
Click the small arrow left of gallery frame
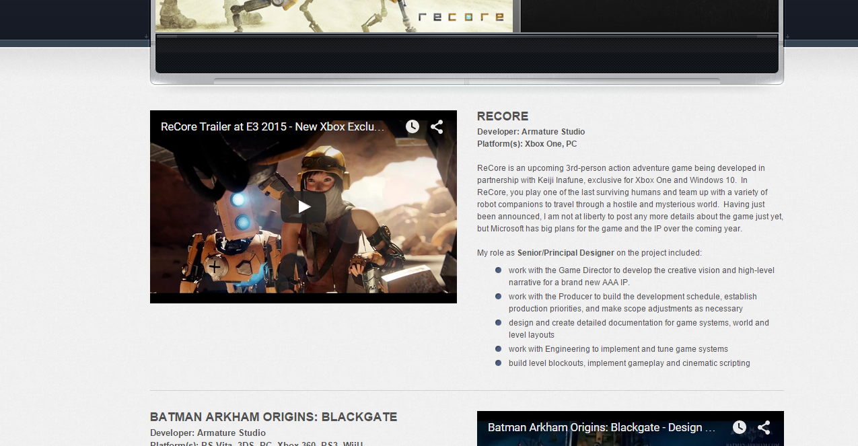pyautogui.click(x=146, y=36)
